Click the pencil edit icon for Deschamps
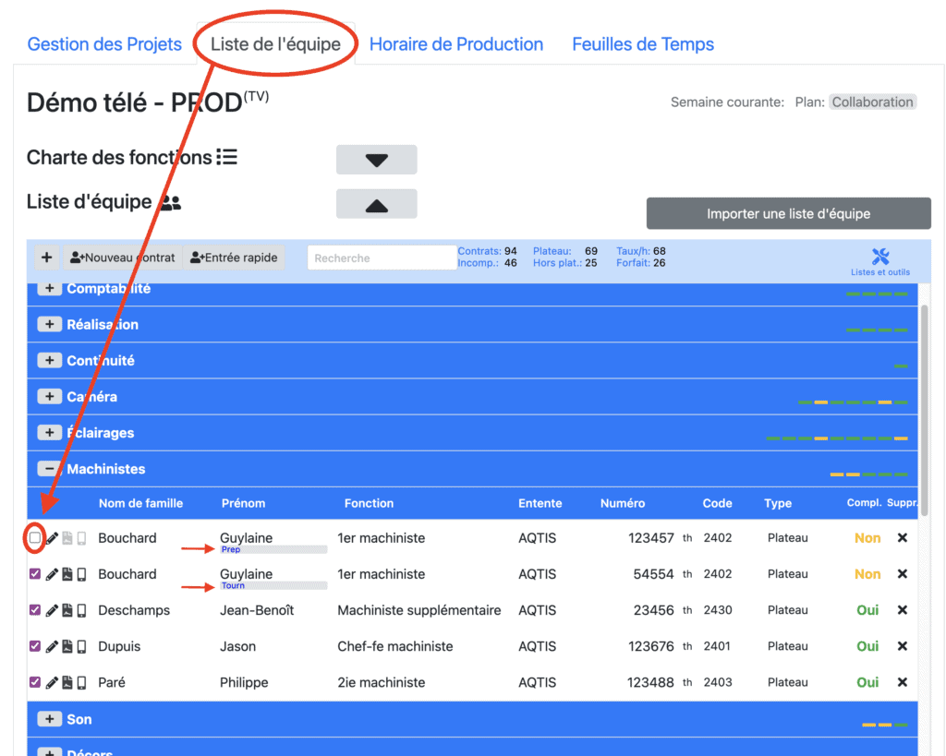946x756 pixels. (52, 610)
